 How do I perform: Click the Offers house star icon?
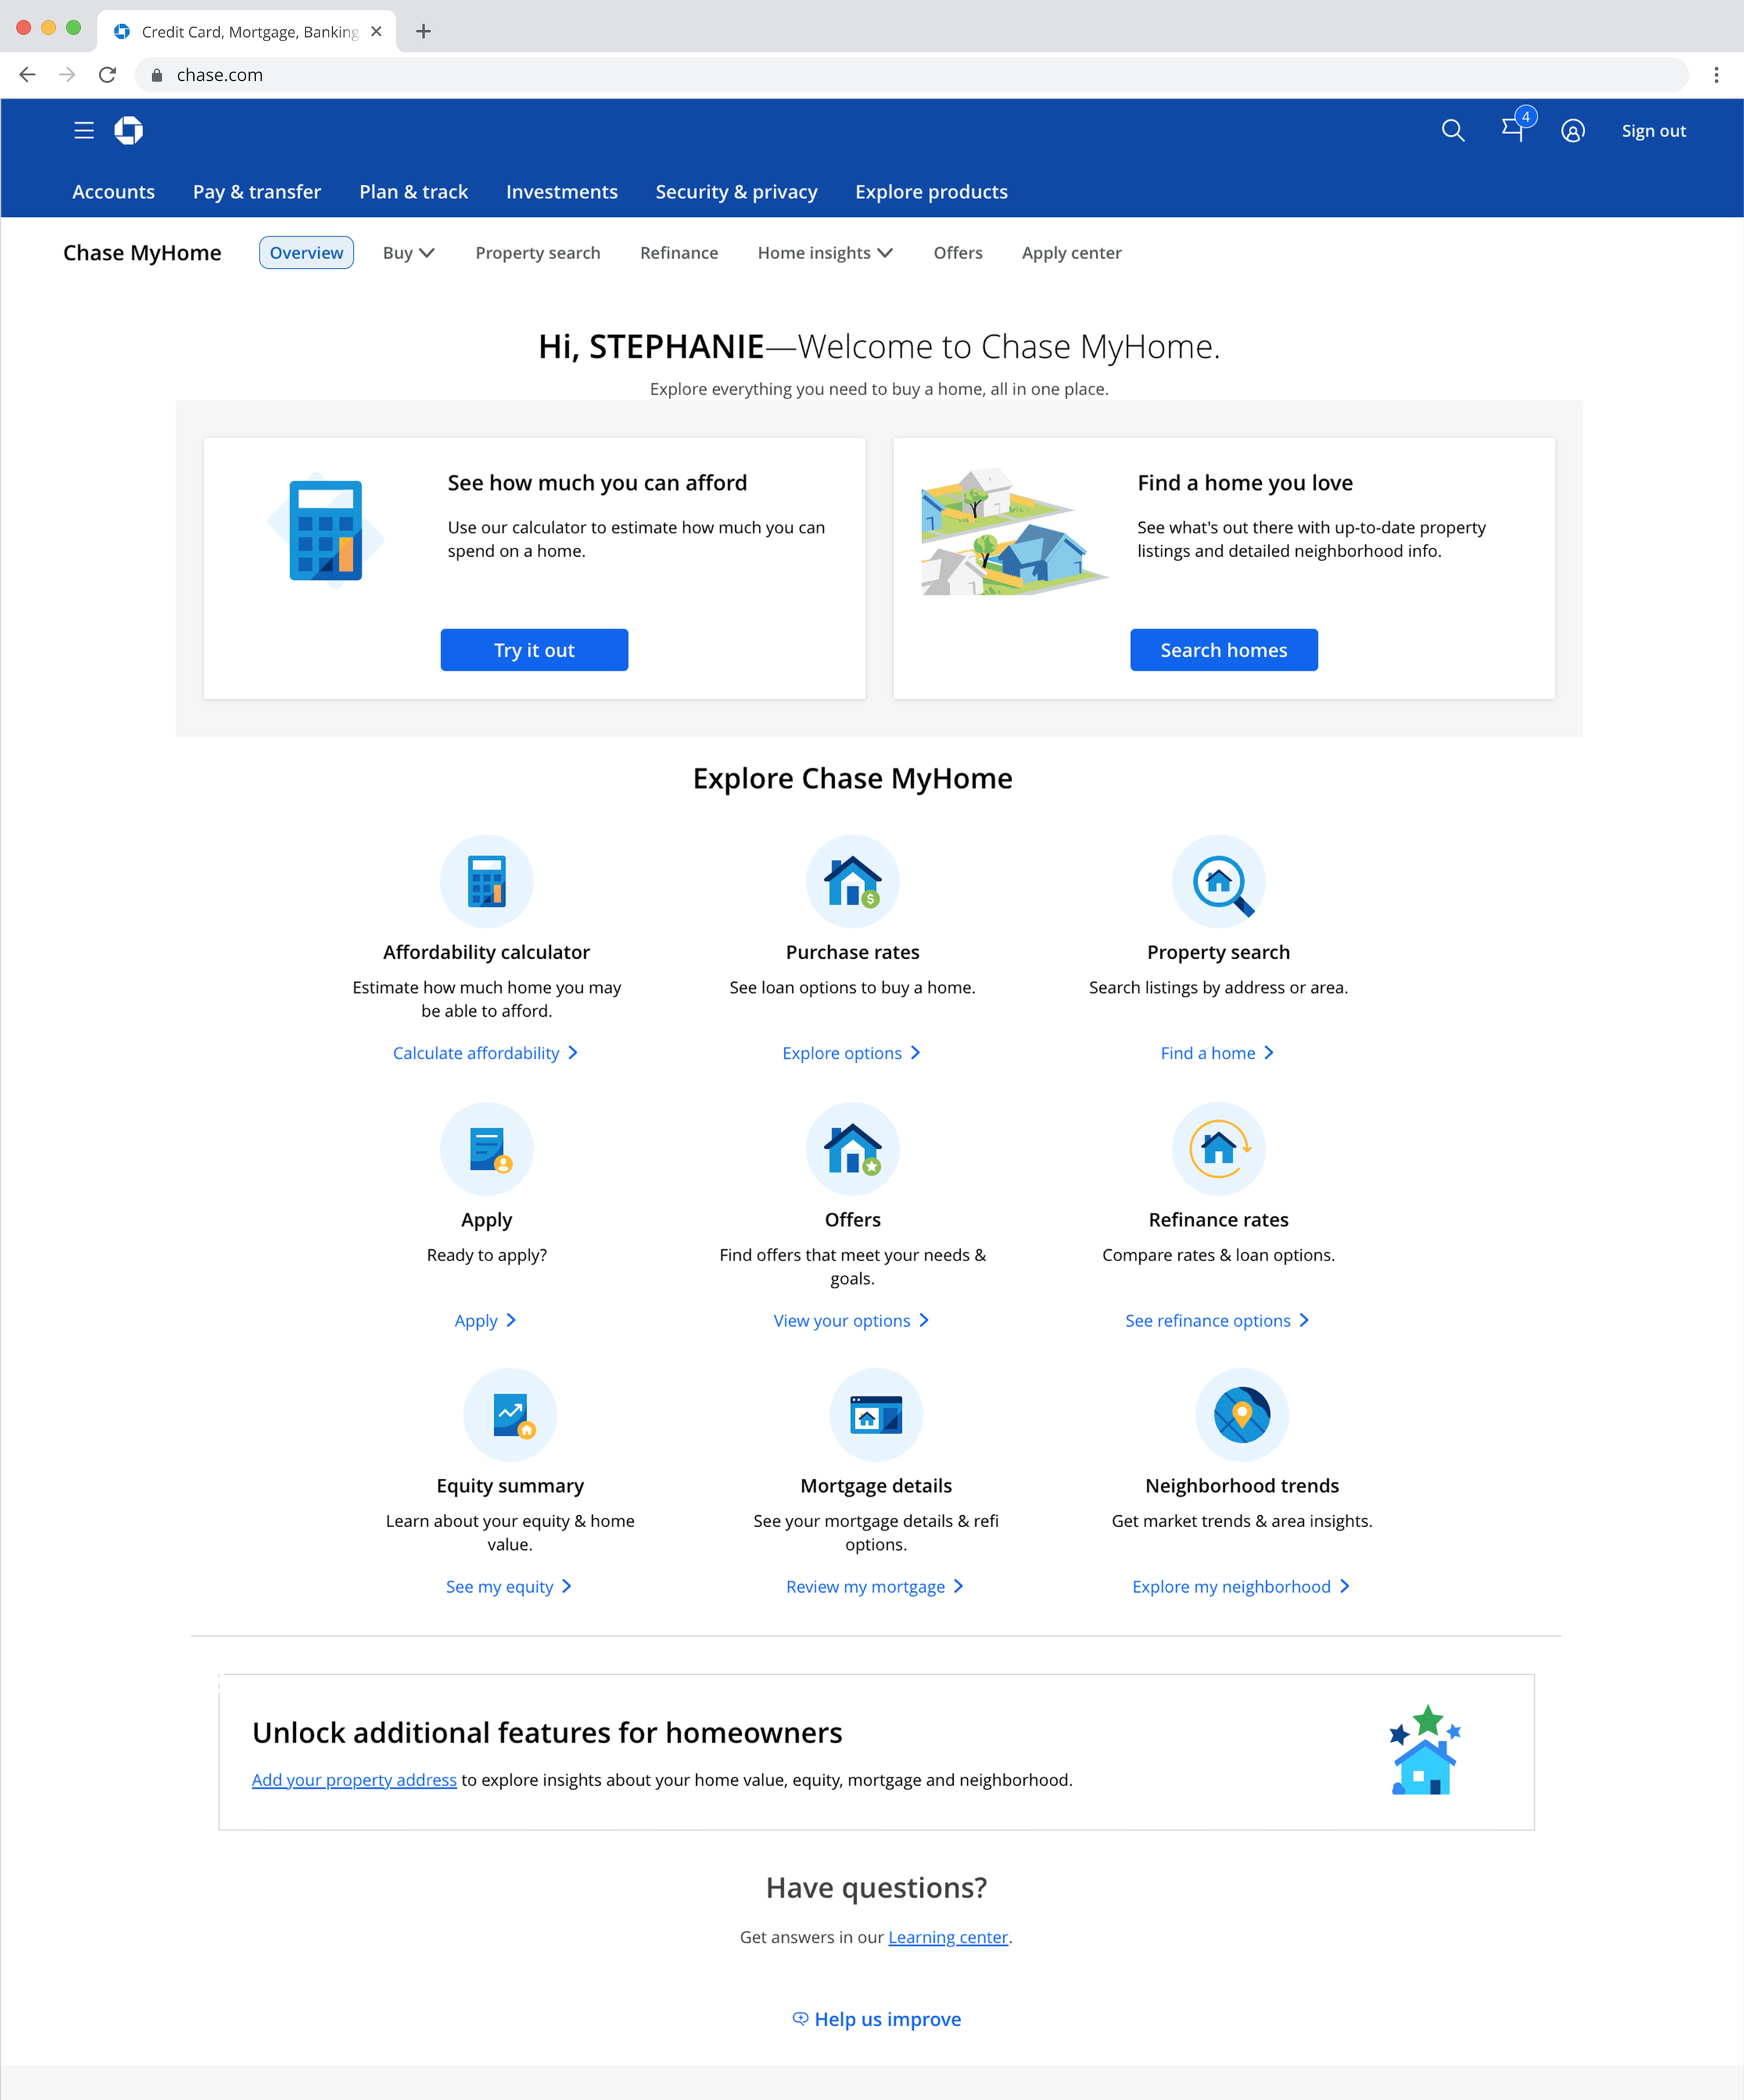(x=852, y=1149)
